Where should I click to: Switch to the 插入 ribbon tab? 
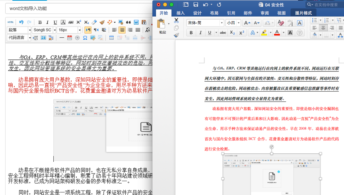[181, 13]
